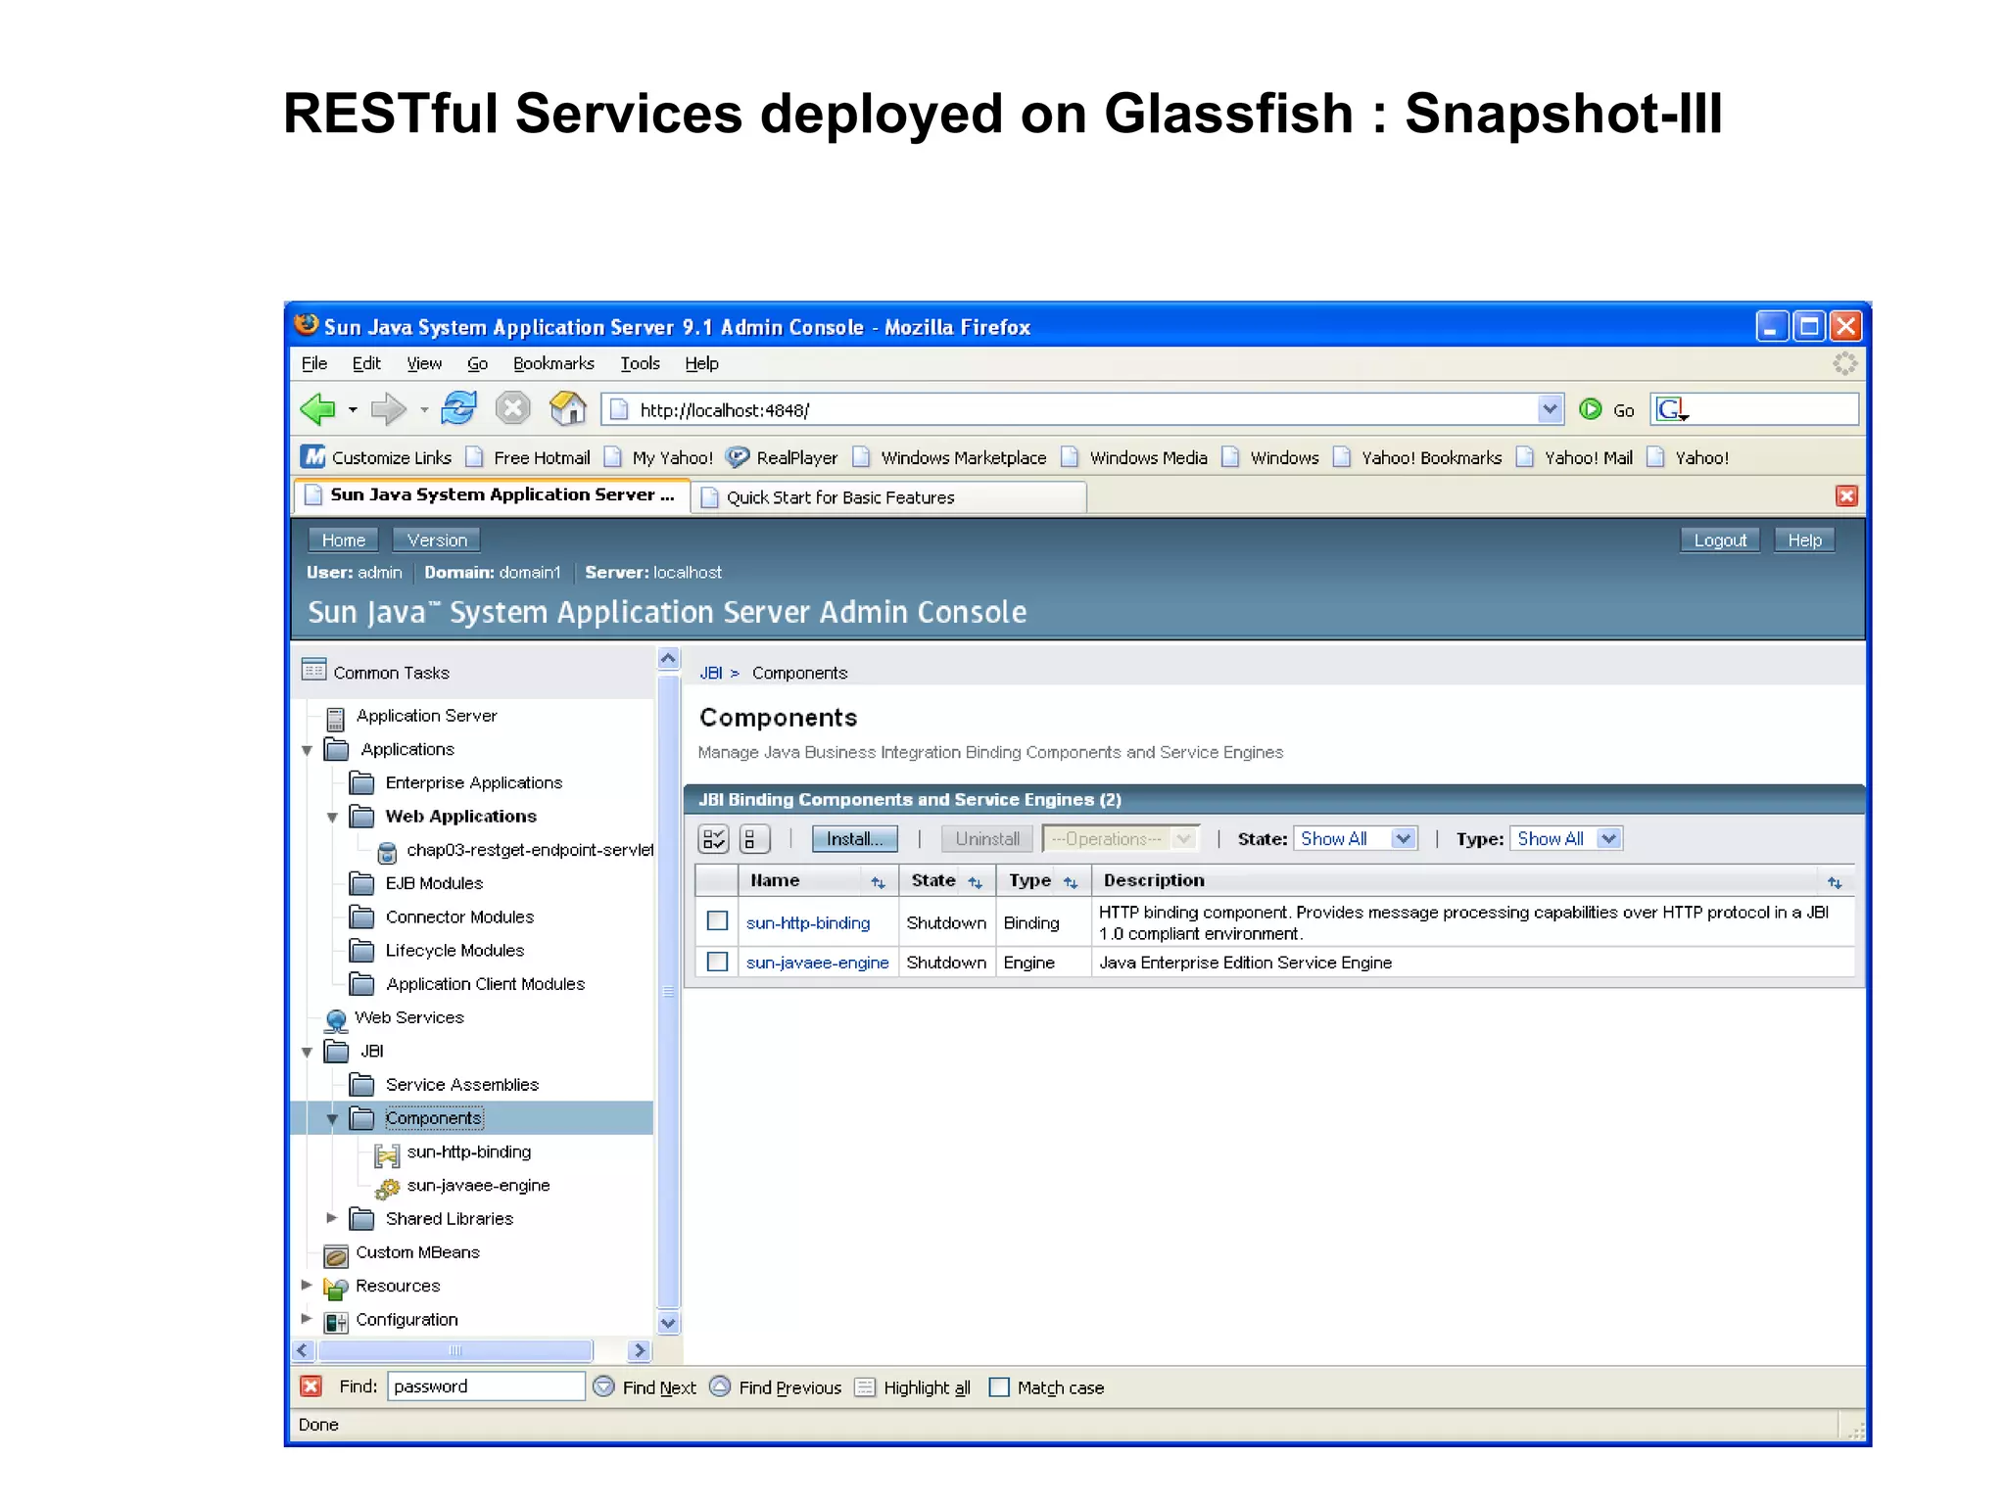Click the JBI breadcrumb link
This screenshot has height=1504, width=2006.
(x=711, y=673)
